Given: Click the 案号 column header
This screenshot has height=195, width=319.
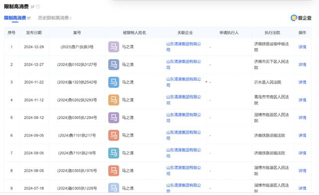Looking at the screenshot, I should pos(77,33).
